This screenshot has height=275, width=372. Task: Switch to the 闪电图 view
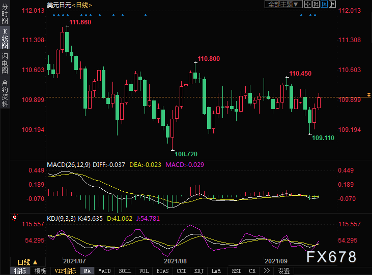pos(5,63)
